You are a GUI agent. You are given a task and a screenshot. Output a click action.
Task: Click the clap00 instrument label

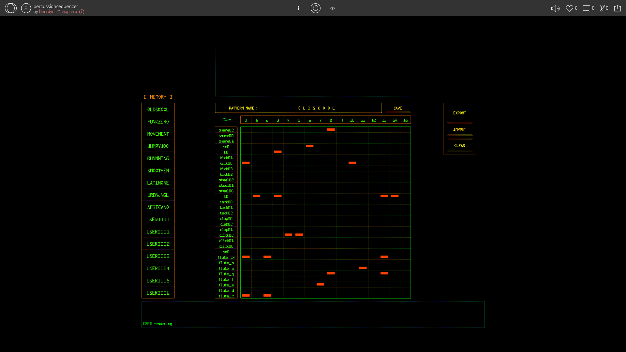226,219
